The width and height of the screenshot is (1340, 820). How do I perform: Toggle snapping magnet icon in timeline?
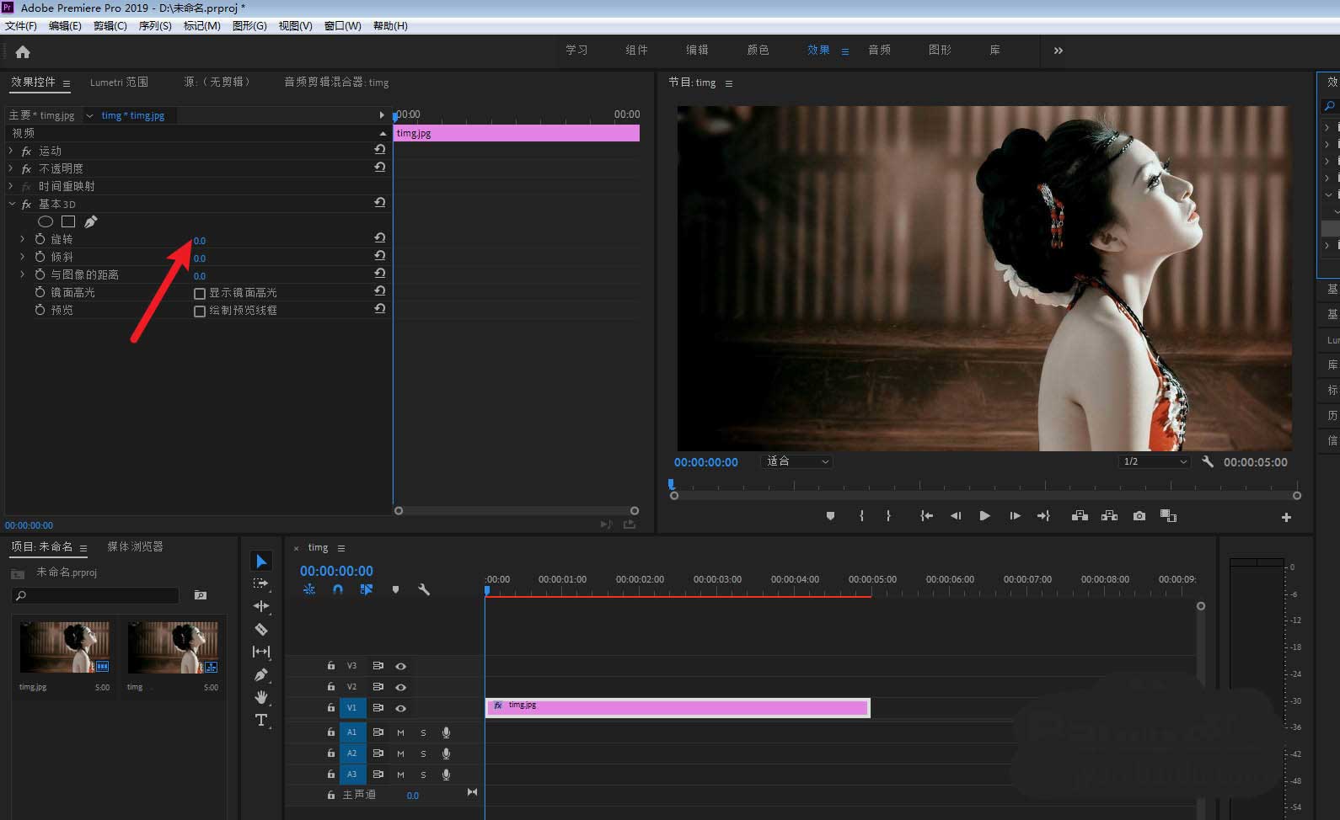coord(338,589)
